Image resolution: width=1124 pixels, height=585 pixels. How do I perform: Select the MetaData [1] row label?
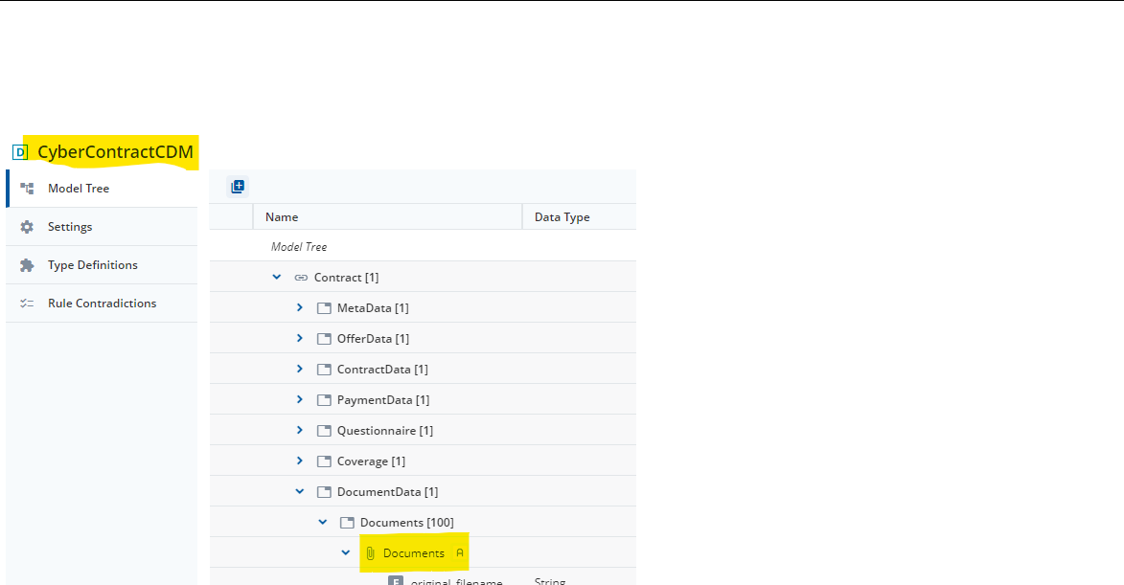373,308
